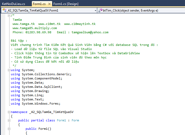
Task: Collapse the public Form1() constructor
Action: pyautogui.click(x=9, y=129)
